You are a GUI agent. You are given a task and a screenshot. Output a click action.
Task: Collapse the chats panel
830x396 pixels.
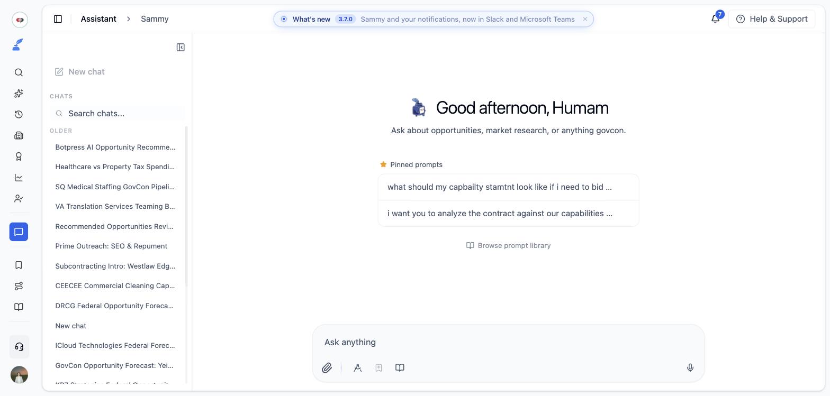181,48
